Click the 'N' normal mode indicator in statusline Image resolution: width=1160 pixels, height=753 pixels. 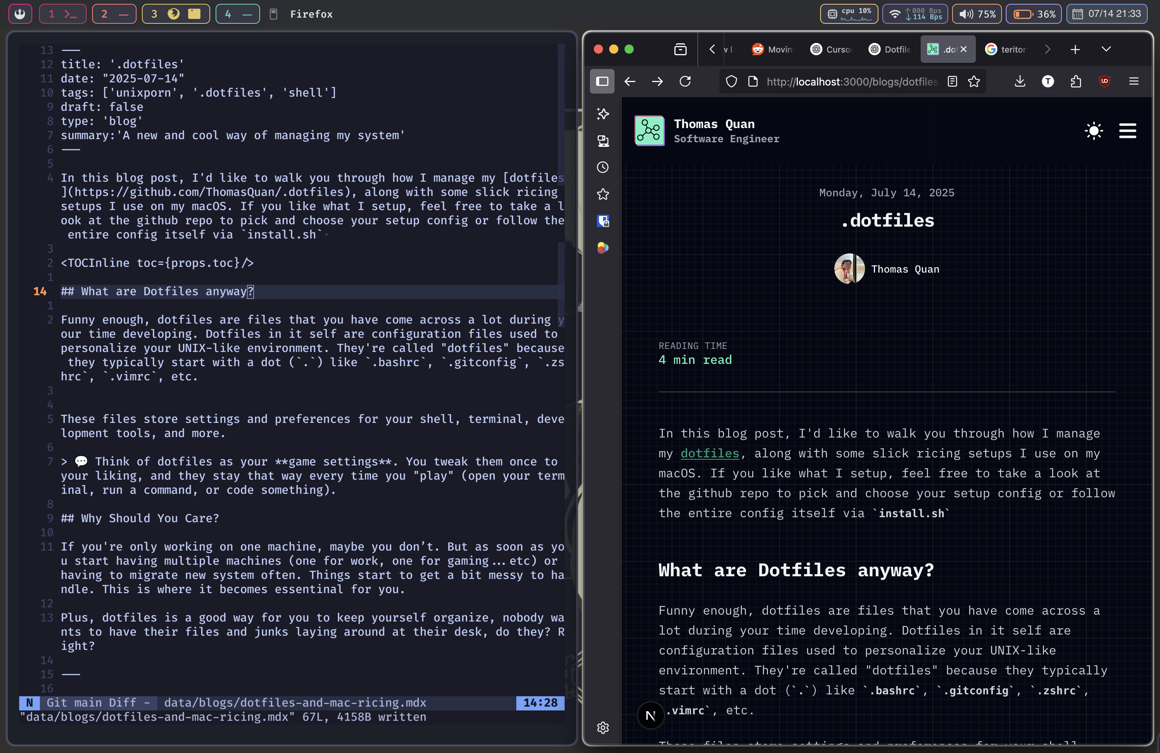[x=30, y=702]
